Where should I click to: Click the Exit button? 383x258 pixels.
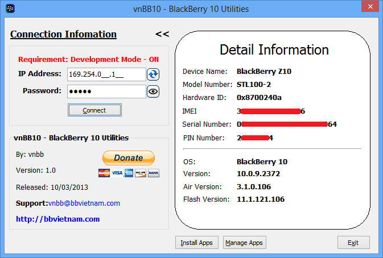[353, 243]
